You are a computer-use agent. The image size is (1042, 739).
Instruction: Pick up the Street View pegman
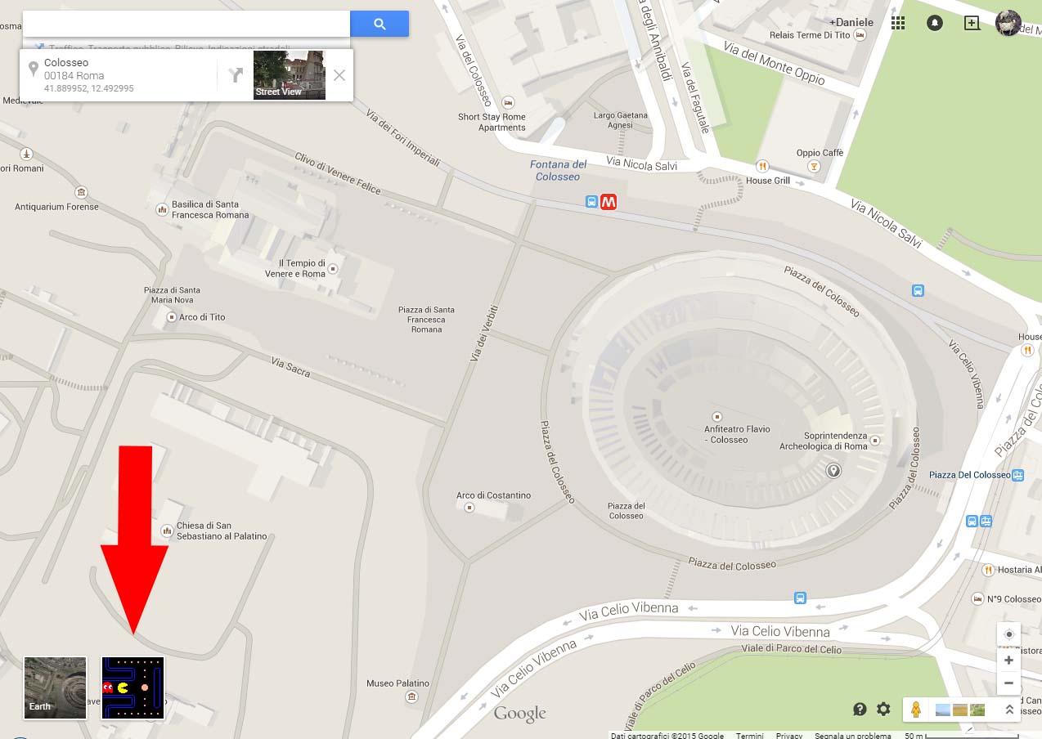pyautogui.click(x=916, y=710)
